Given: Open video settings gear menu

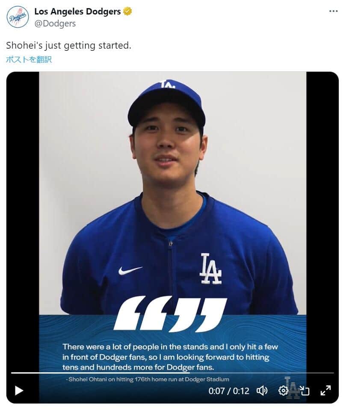Looking at the screenshot, I should [283, 390].
